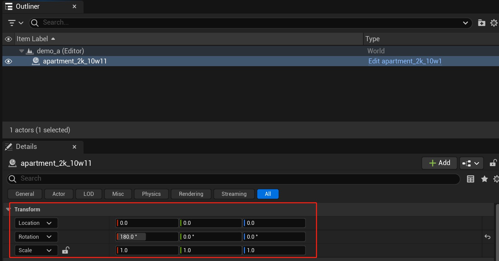Select the General filter tab

[x=25, y=194]
